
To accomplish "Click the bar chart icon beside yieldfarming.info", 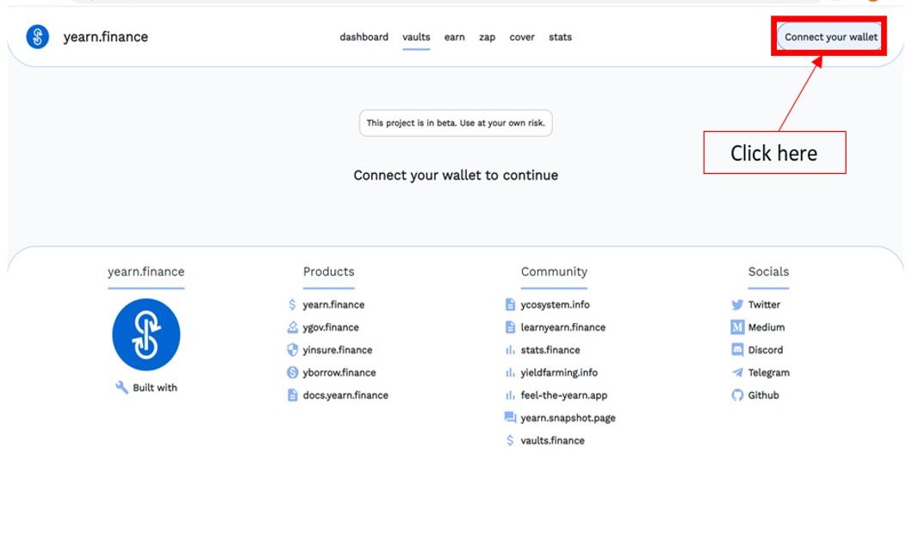I will pos(510,372).
